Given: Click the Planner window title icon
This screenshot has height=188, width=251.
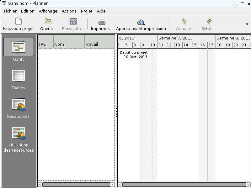Looking at the screenshot, I should point(4,3).
